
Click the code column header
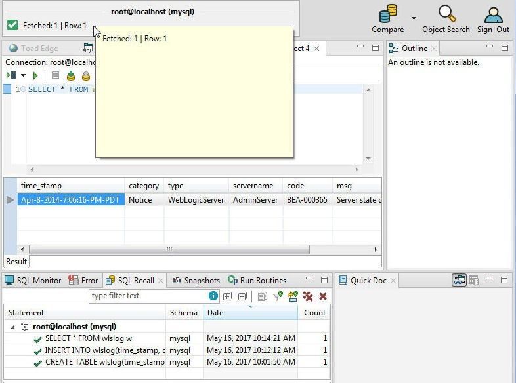308,186
